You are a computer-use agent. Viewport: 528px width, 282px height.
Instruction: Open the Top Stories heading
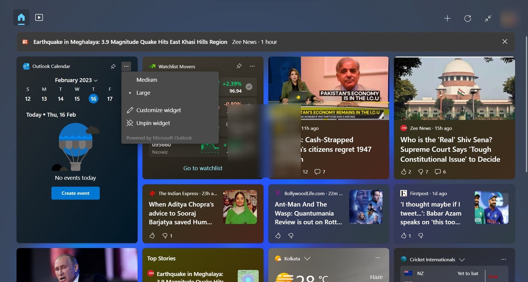click(161, 258)
